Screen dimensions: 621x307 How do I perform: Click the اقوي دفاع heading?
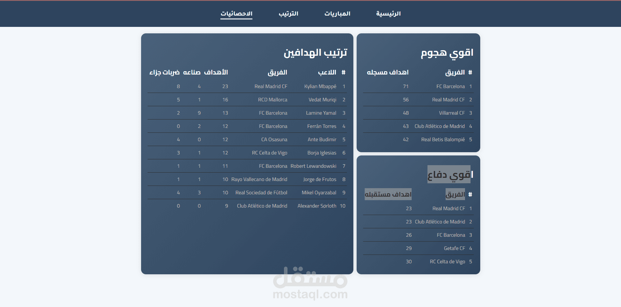click(x=450, y=175)
